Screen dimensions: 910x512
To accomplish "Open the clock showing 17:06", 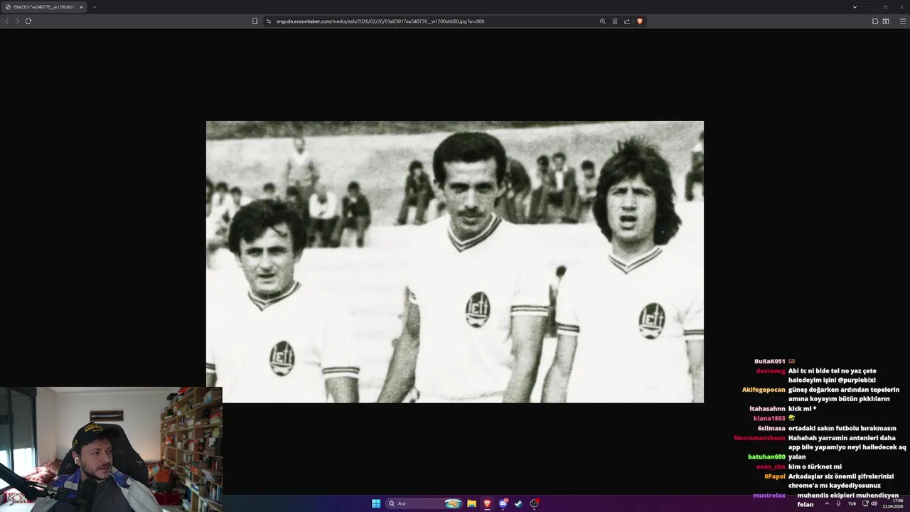I will pos(893,503).
